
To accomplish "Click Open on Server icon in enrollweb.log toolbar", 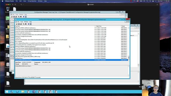I will [19, 24].
